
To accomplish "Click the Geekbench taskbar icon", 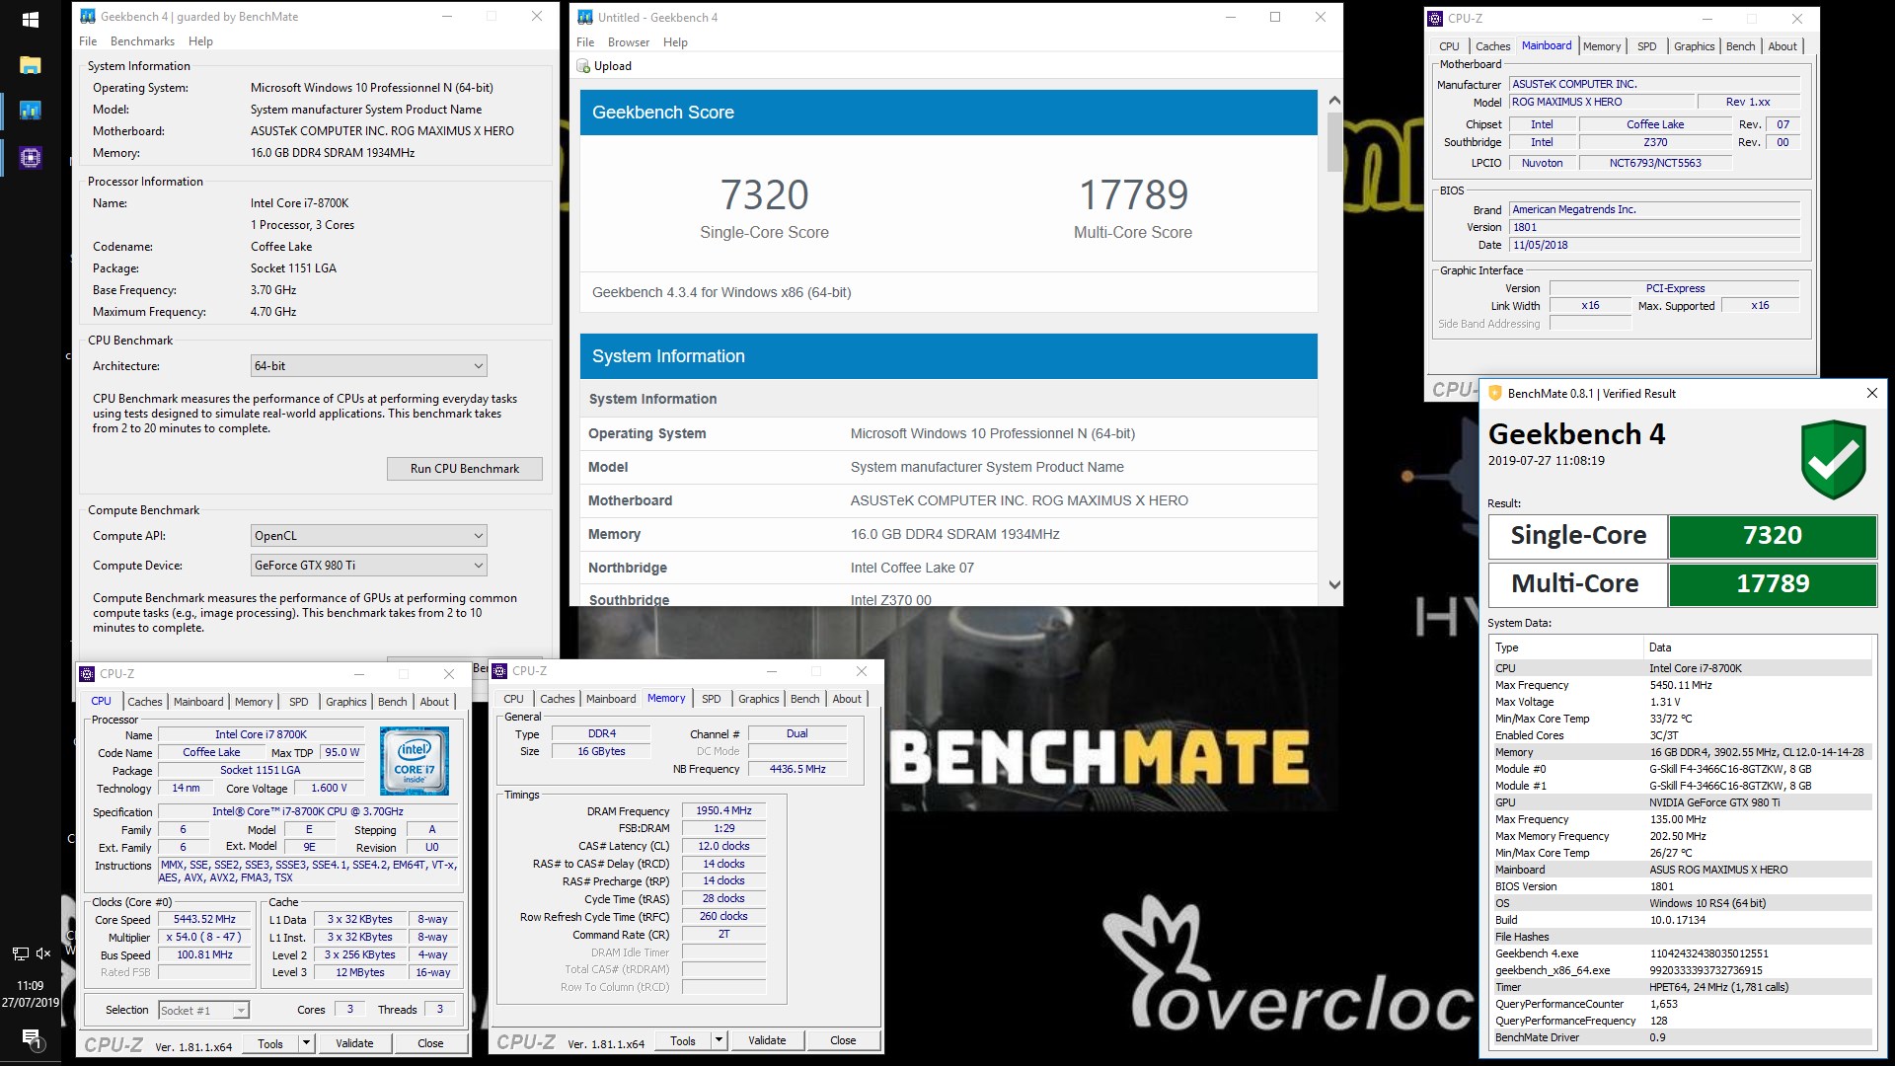I will point(30,110).
